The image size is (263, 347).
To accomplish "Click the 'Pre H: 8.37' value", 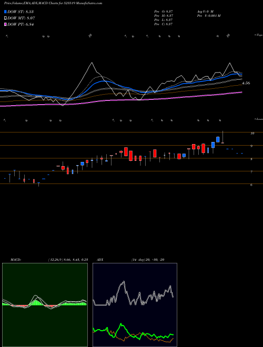I will coord(164,16).
